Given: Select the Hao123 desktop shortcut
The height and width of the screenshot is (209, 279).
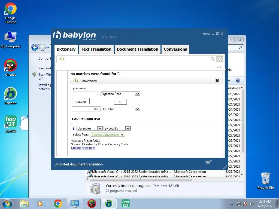Looking at the screenshot, I should click(x=11, y=124).
